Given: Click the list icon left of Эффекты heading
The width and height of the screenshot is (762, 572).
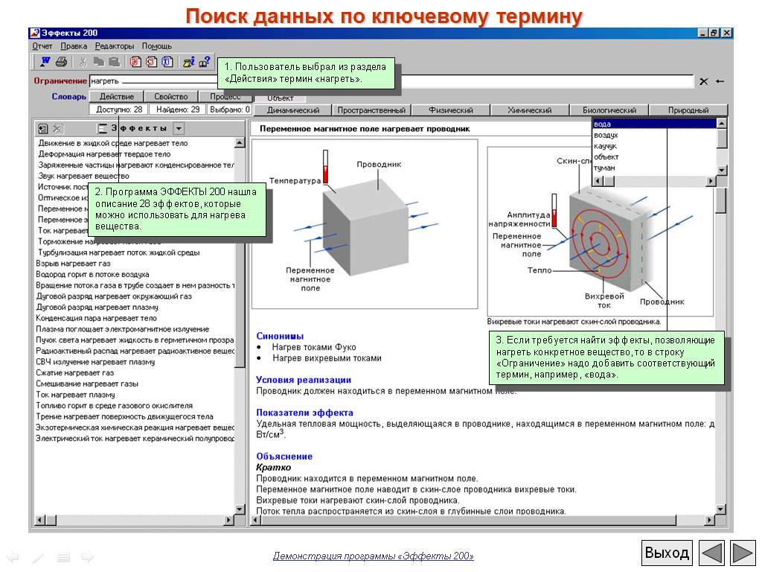Looking at the screenshot, I should tap(102, 128).
